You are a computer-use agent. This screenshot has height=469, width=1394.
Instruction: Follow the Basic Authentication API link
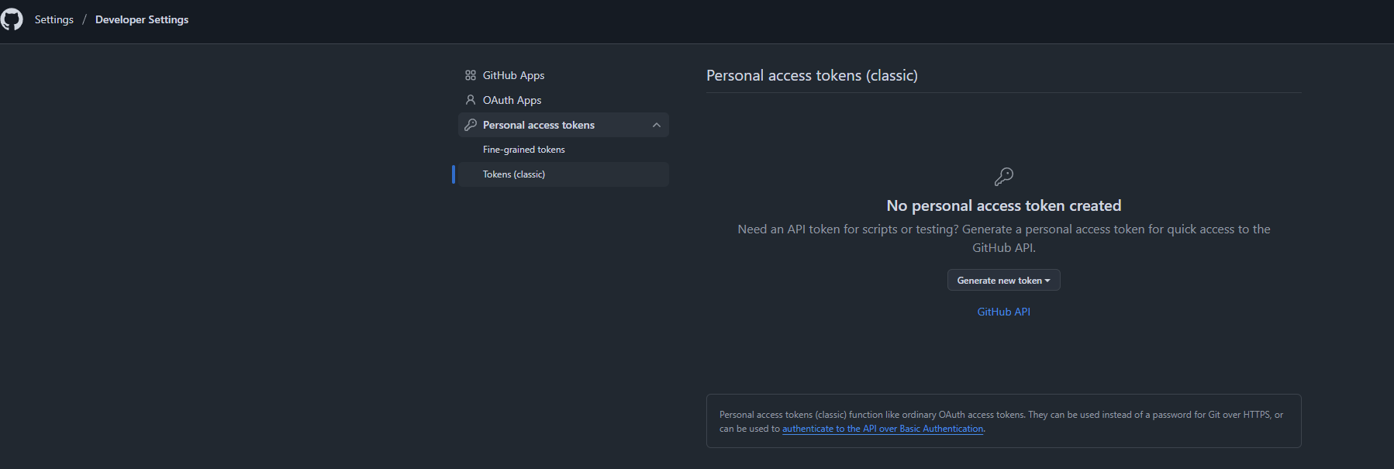tap(882, 429)
